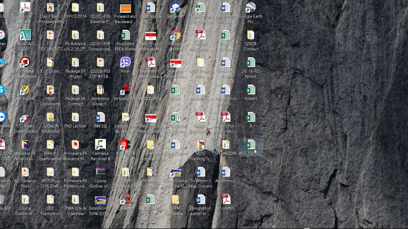Screen dimensions: 408x229
Task: Click the VirtualDJ 8 icon
Action: click(125, 144)
